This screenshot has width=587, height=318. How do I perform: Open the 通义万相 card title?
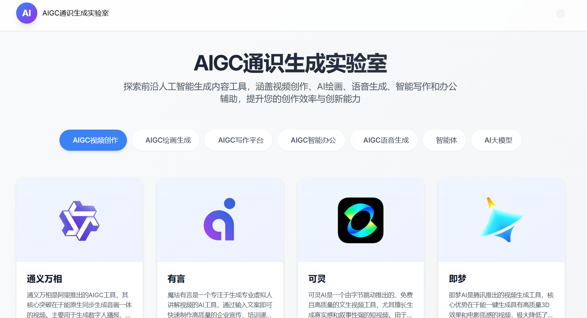coord(44,279)
